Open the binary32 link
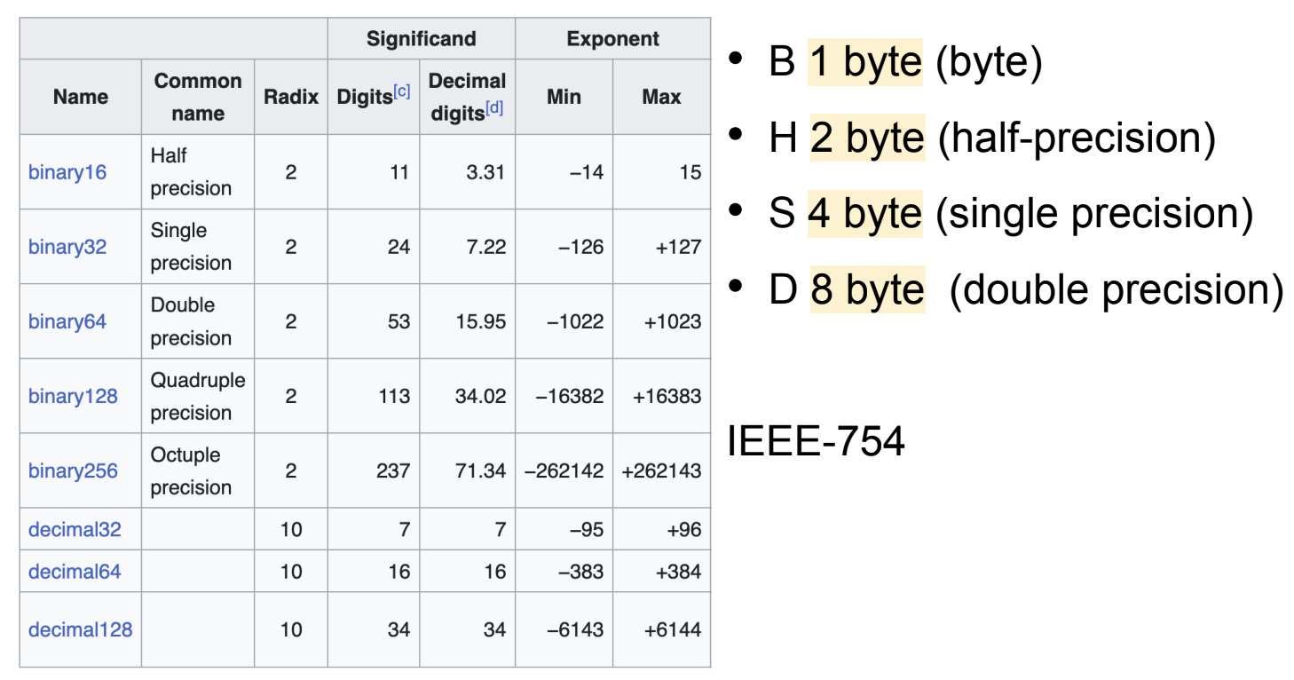Image resolution: width=1294 pixels, height=680 pixels. click(x=67, y=247)
